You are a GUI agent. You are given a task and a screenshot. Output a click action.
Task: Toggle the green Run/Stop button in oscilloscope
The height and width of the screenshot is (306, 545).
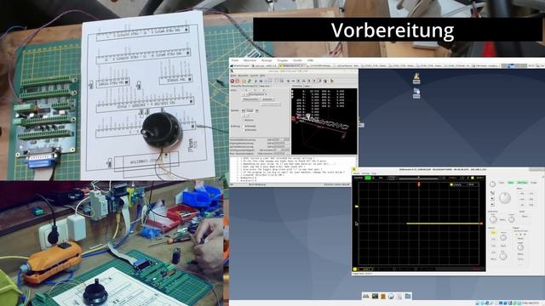(522, 183)
